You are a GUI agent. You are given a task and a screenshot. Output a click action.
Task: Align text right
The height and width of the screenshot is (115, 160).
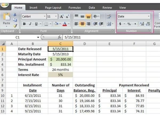point(88,24)
